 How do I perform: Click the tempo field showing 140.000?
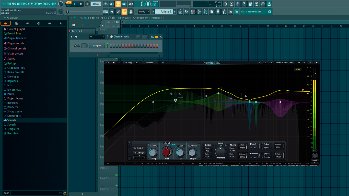point(96,4)
